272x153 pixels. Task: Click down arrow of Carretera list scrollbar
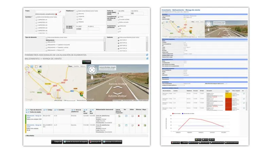[x=64, y=32]
